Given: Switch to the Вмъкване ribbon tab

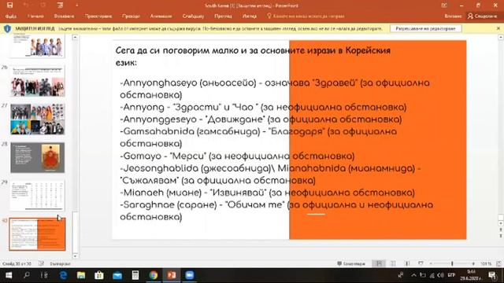Looking at the screenshot, I should coord(64,16).
